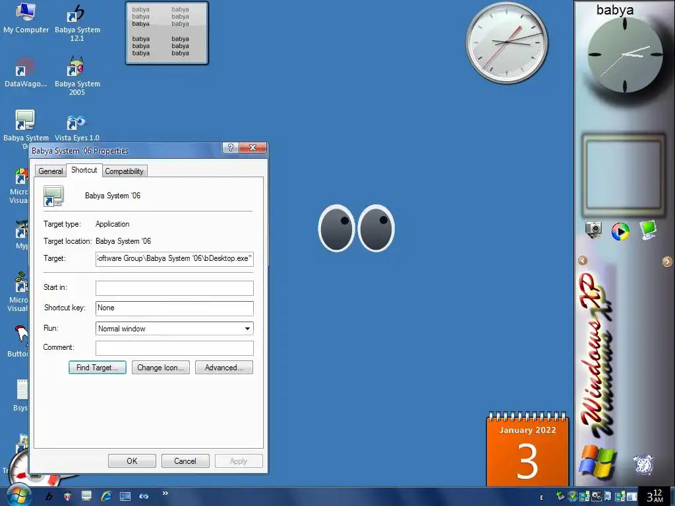Click the 'b' Babya quick launch icon
675x506 pixels.
49,496
